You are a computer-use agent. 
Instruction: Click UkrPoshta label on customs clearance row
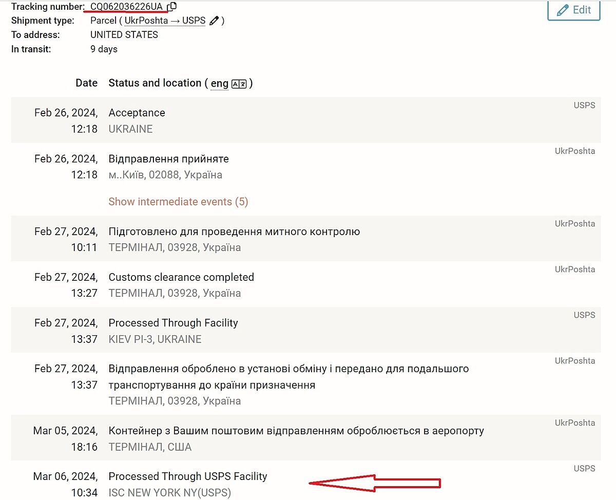[575, 270]
